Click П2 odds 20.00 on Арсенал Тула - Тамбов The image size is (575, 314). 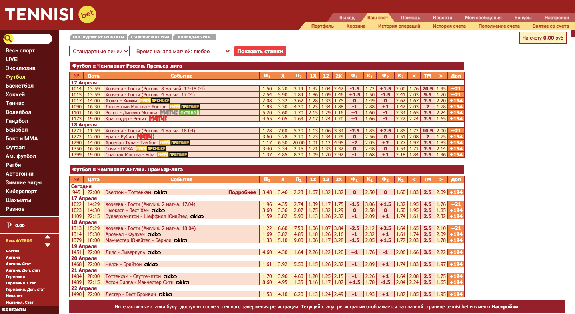298,142
